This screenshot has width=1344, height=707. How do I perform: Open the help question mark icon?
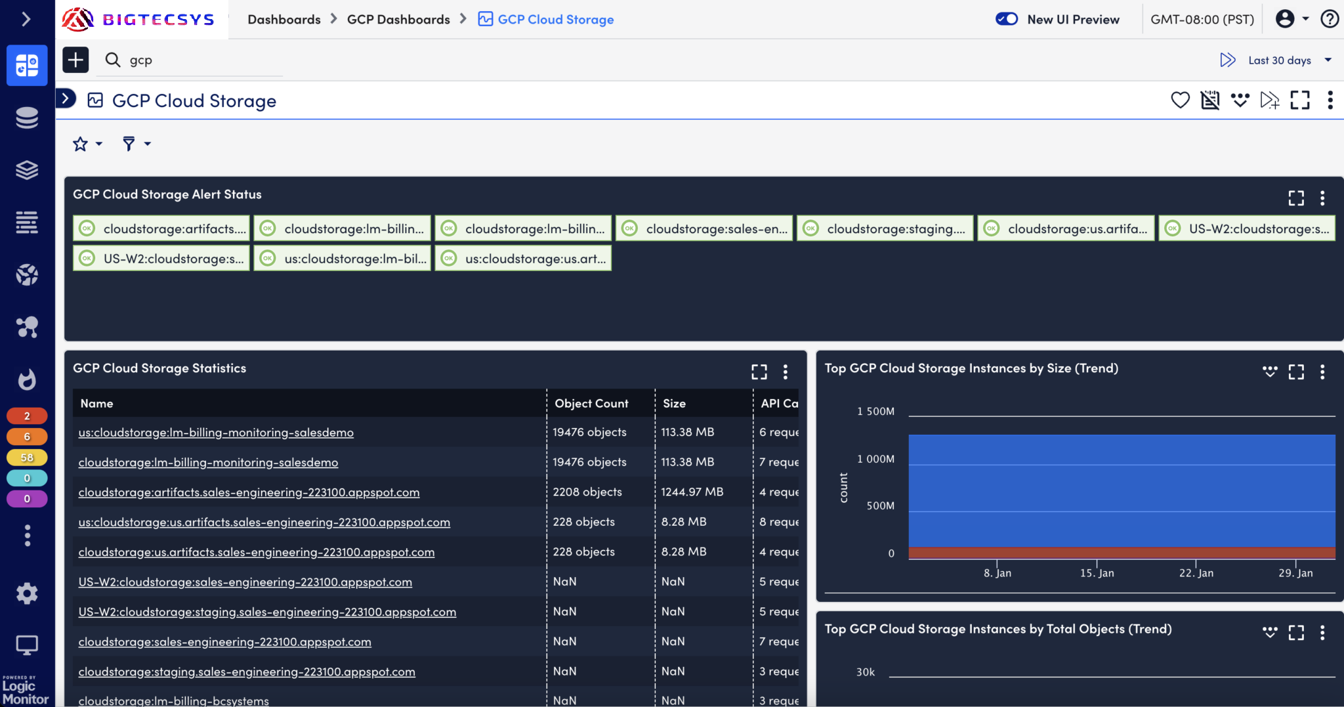point(1330,19)
